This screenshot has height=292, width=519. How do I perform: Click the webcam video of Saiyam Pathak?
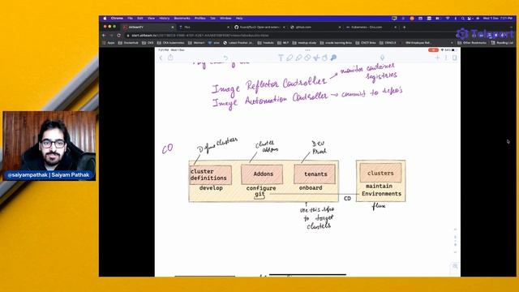pos(49,146)
